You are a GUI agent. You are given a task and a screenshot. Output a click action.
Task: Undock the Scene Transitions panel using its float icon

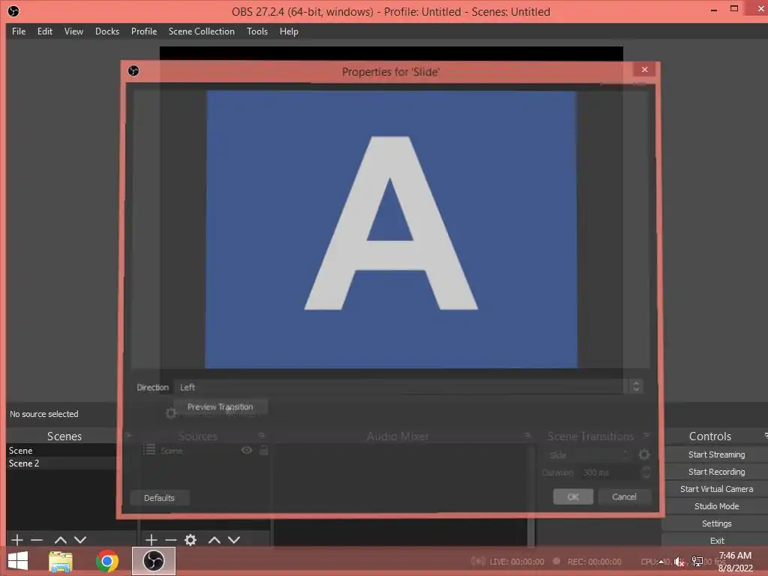pos(646,436)
